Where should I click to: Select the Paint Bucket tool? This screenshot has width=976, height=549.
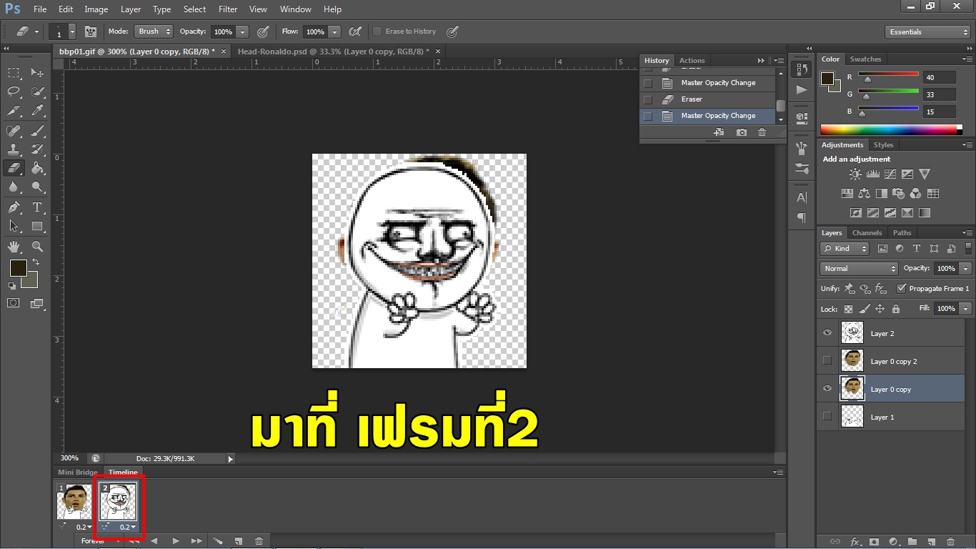pyautogui.click(x=38, y=169)
